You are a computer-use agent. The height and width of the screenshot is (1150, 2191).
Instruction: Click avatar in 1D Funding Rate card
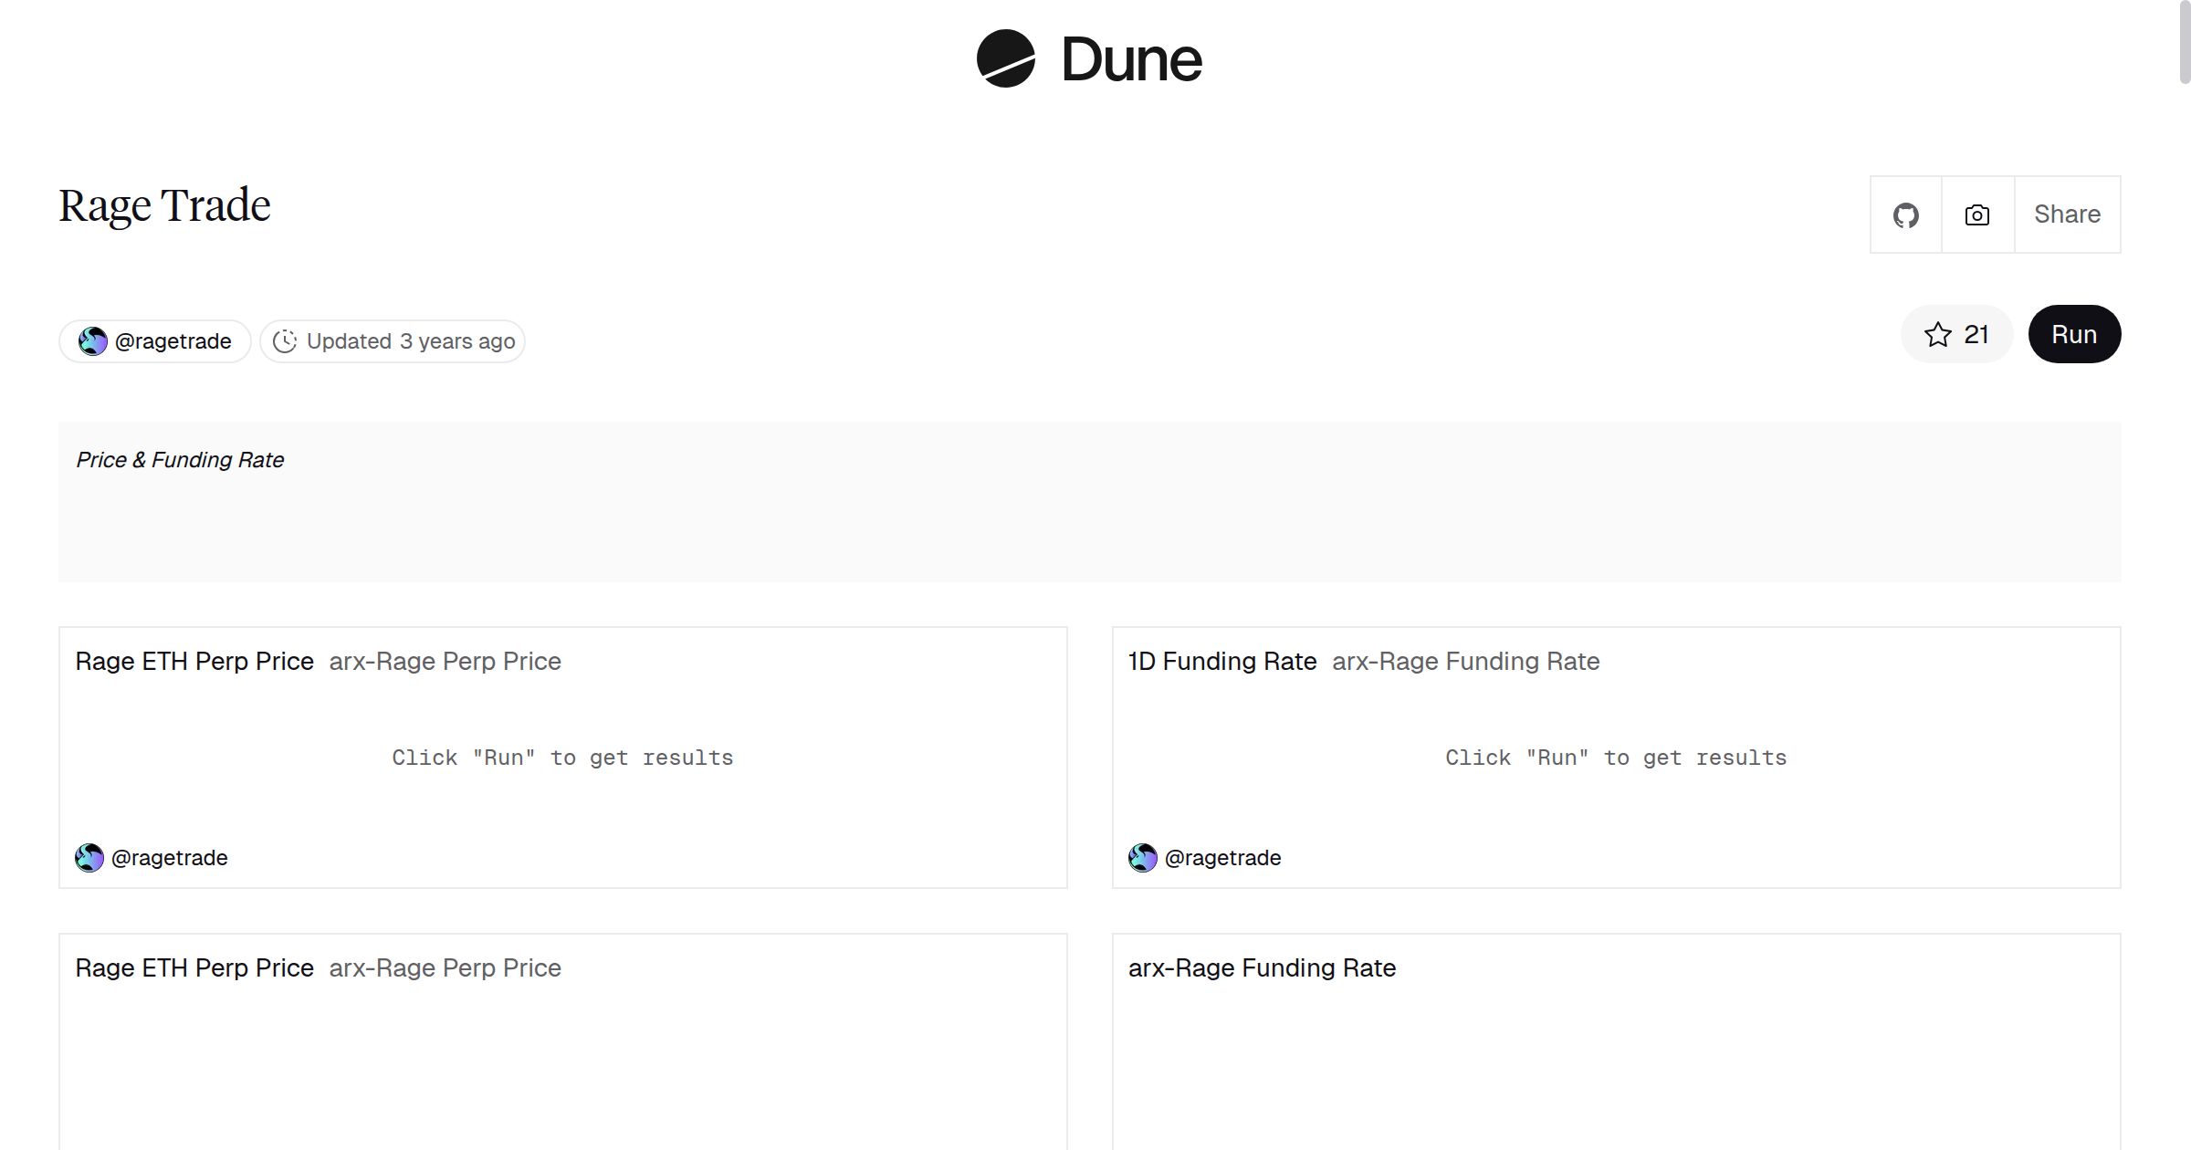(1143, 858)
